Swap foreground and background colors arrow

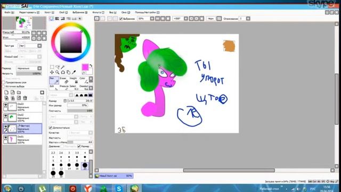(91, 65)
